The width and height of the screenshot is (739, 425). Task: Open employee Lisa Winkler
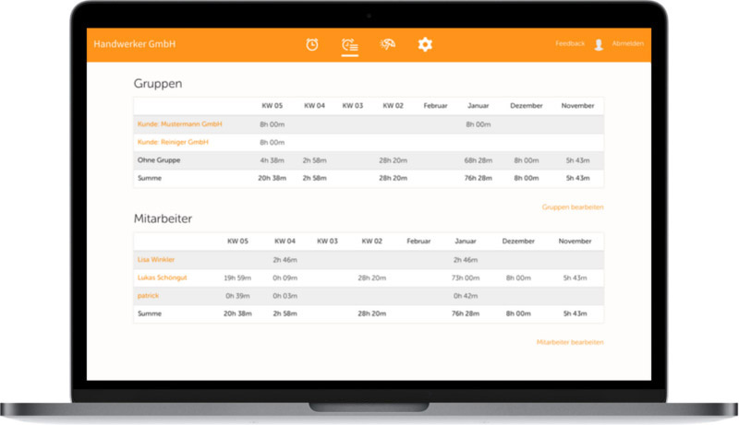(156, 259)
